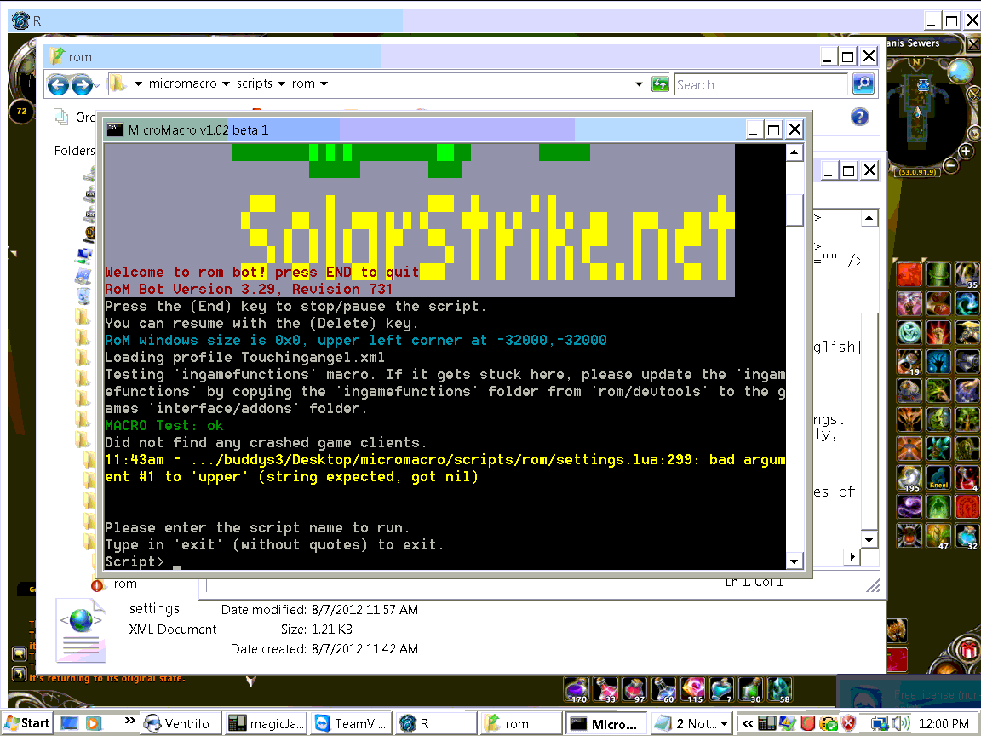Click the green refresh button by address bar
Screen dimensions: 981x736
coord(659,84)
